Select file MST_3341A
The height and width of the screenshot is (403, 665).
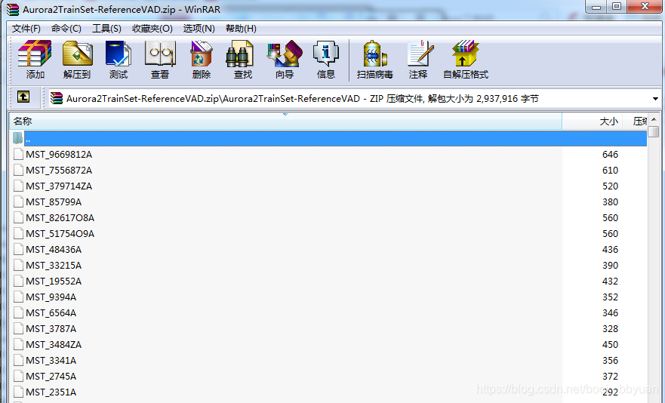pyautogui.click(x=51, y=360)
